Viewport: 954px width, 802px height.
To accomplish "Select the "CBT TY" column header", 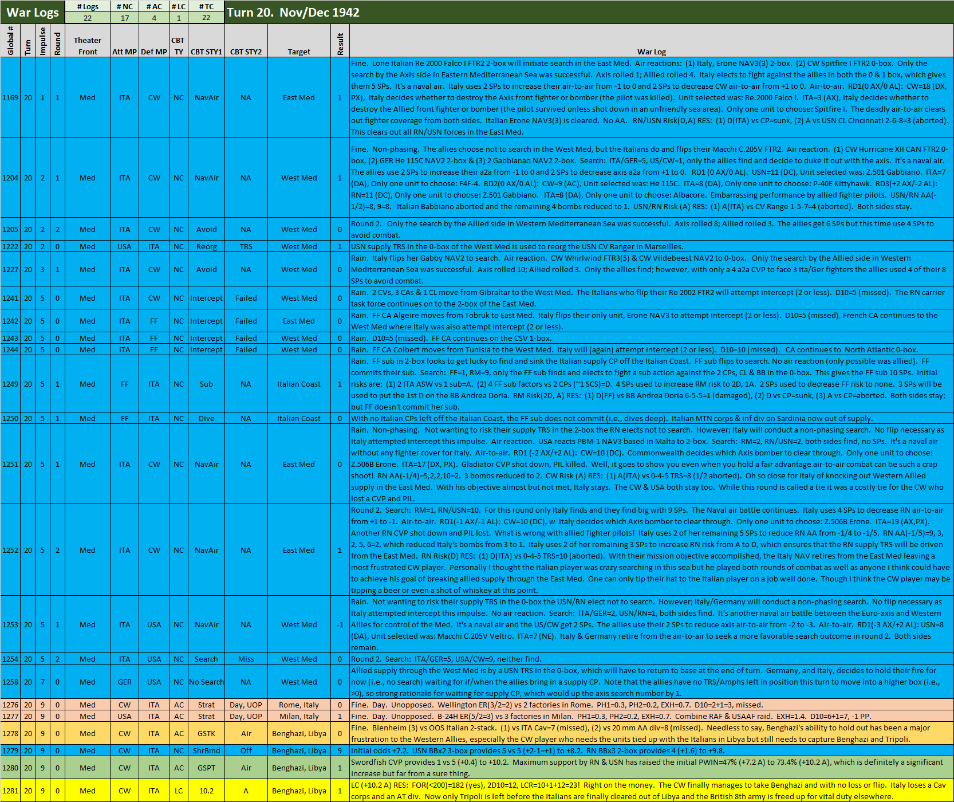I will [x=179, y=41].
